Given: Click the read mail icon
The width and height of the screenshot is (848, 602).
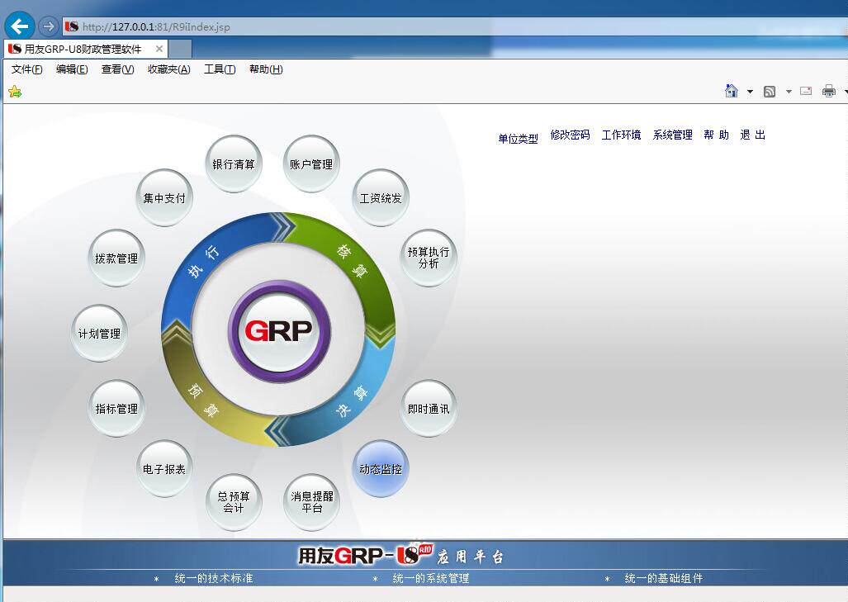Looking at the screenshot, I should (806, 91).
